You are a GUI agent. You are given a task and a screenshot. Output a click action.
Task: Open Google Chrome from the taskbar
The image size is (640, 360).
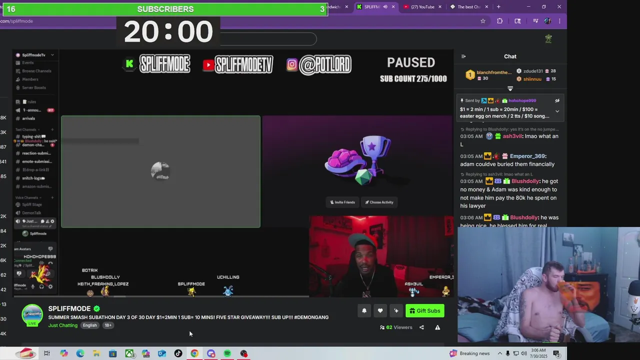(x=194, y=353)
